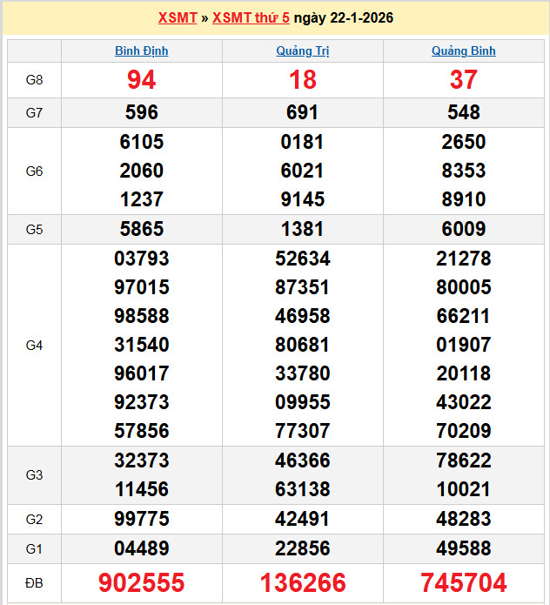
Task: Open Quảng Trị province link
Action: coord(303,51)
